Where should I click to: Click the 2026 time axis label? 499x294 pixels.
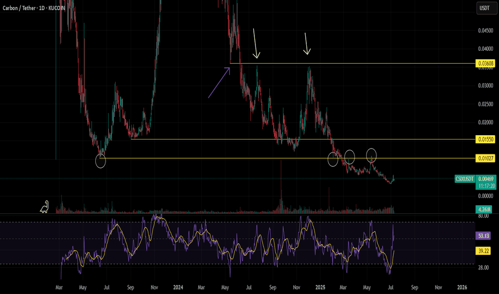coord(462,288)
